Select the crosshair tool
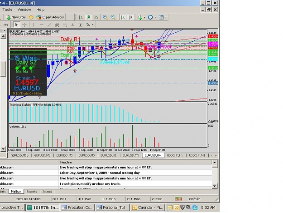This screenshot has height=213, width=283. coord(24,25)
